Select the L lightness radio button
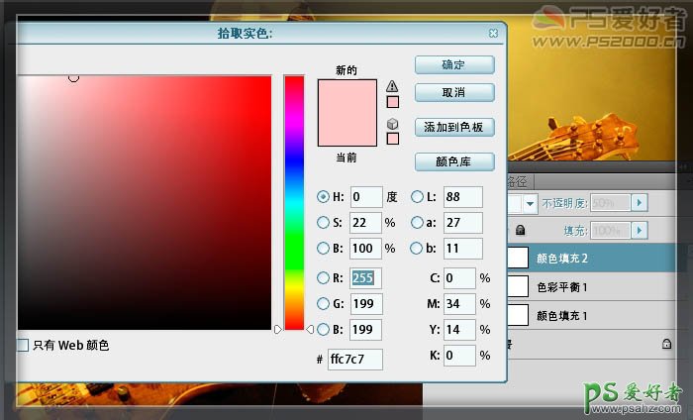 point(417,196)
